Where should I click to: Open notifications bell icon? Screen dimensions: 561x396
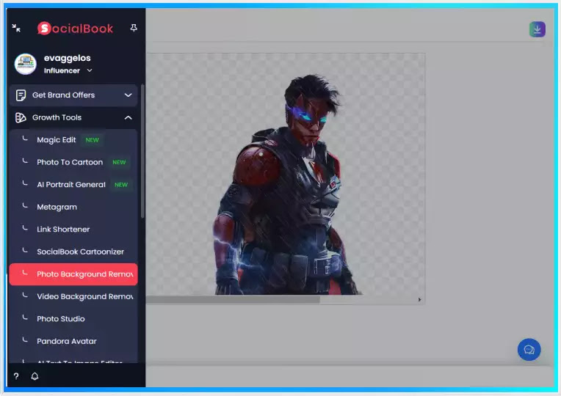coord(35,376)
